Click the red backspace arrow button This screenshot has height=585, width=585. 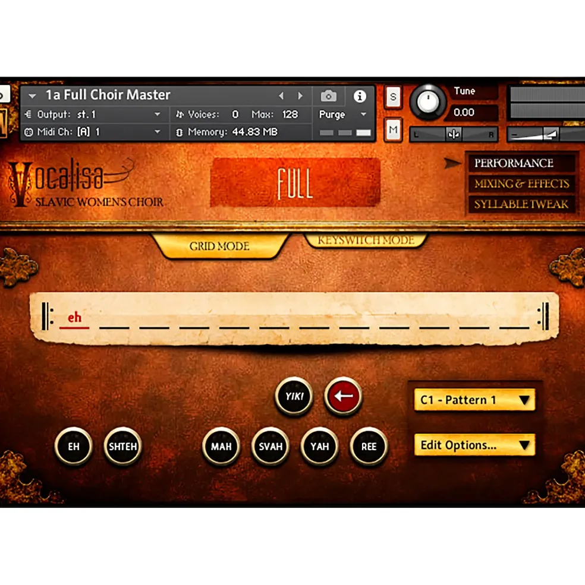coord(343,396)
